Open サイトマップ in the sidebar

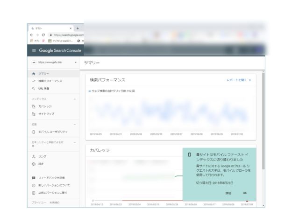[53, 114]
